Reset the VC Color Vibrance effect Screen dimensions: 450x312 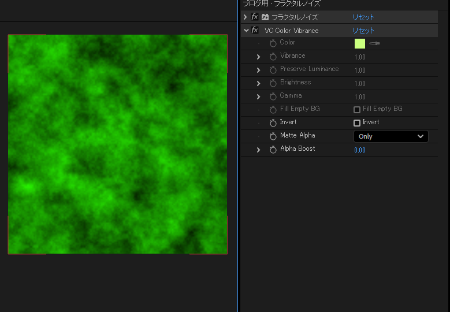[x=363, y=31]
